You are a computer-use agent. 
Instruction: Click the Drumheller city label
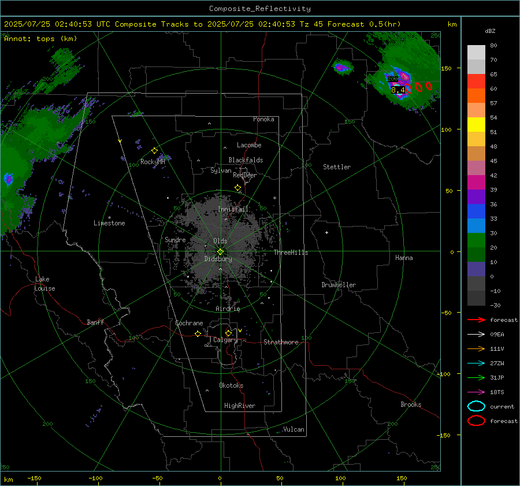(339, 285)
